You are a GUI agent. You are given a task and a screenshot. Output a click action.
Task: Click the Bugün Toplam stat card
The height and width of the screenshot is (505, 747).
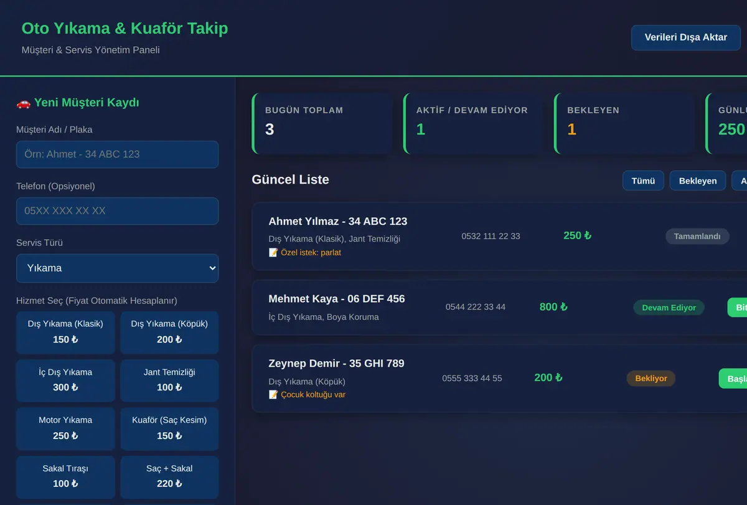(x=322, y=123)
